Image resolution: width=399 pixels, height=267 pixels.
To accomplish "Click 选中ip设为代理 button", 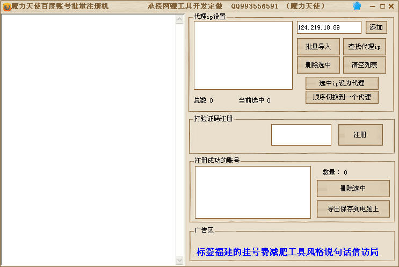I will (342, 83).
